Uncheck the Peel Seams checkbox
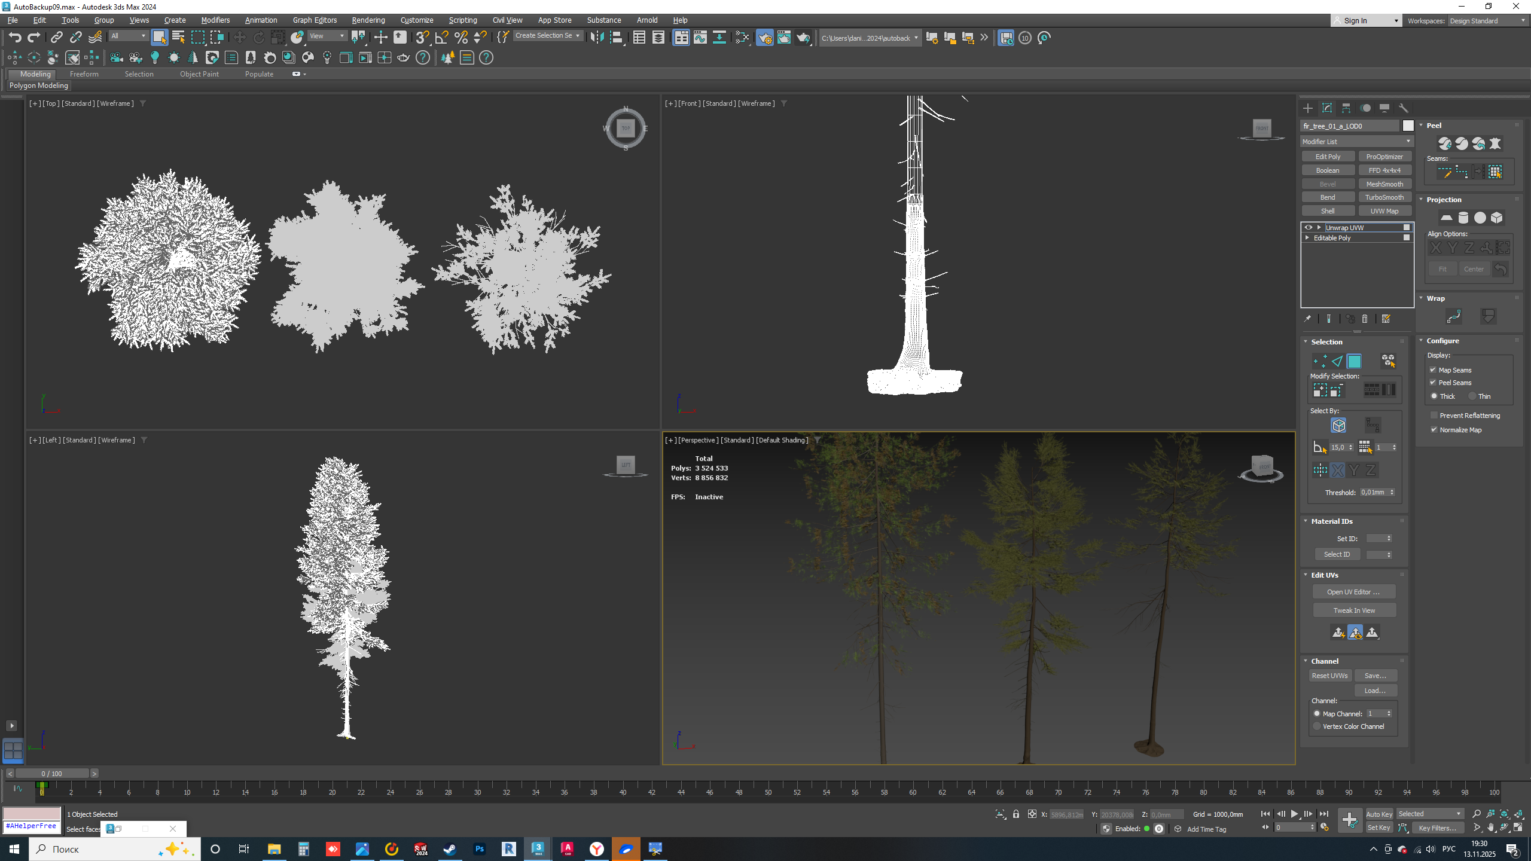The width and height of the screenshot is (1531, 861). click(1434, 383)
